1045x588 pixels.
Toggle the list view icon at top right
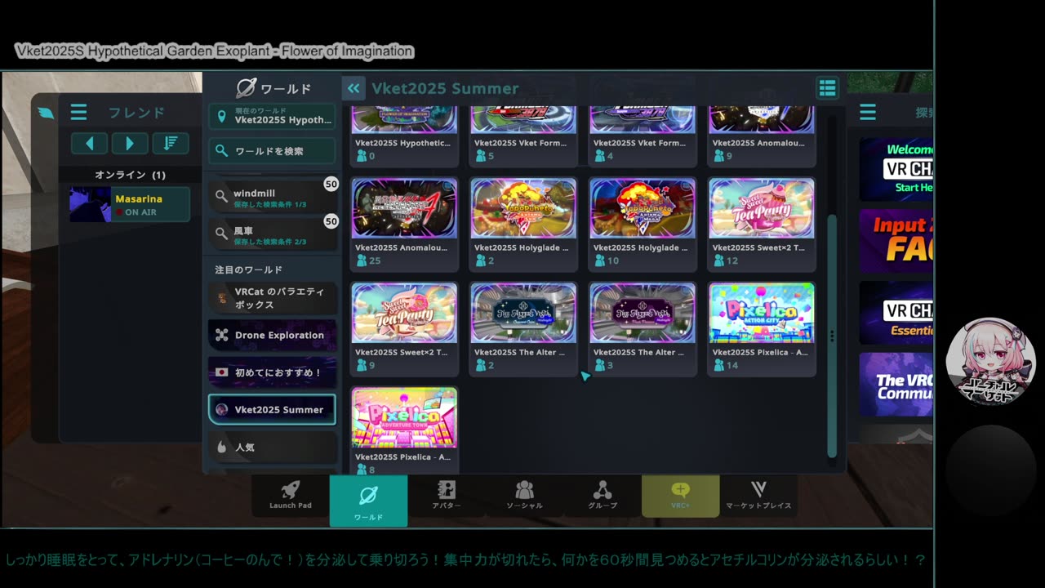827,88
